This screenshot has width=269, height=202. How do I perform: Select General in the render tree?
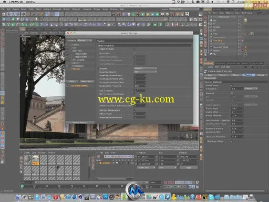[x=76, y=45]
